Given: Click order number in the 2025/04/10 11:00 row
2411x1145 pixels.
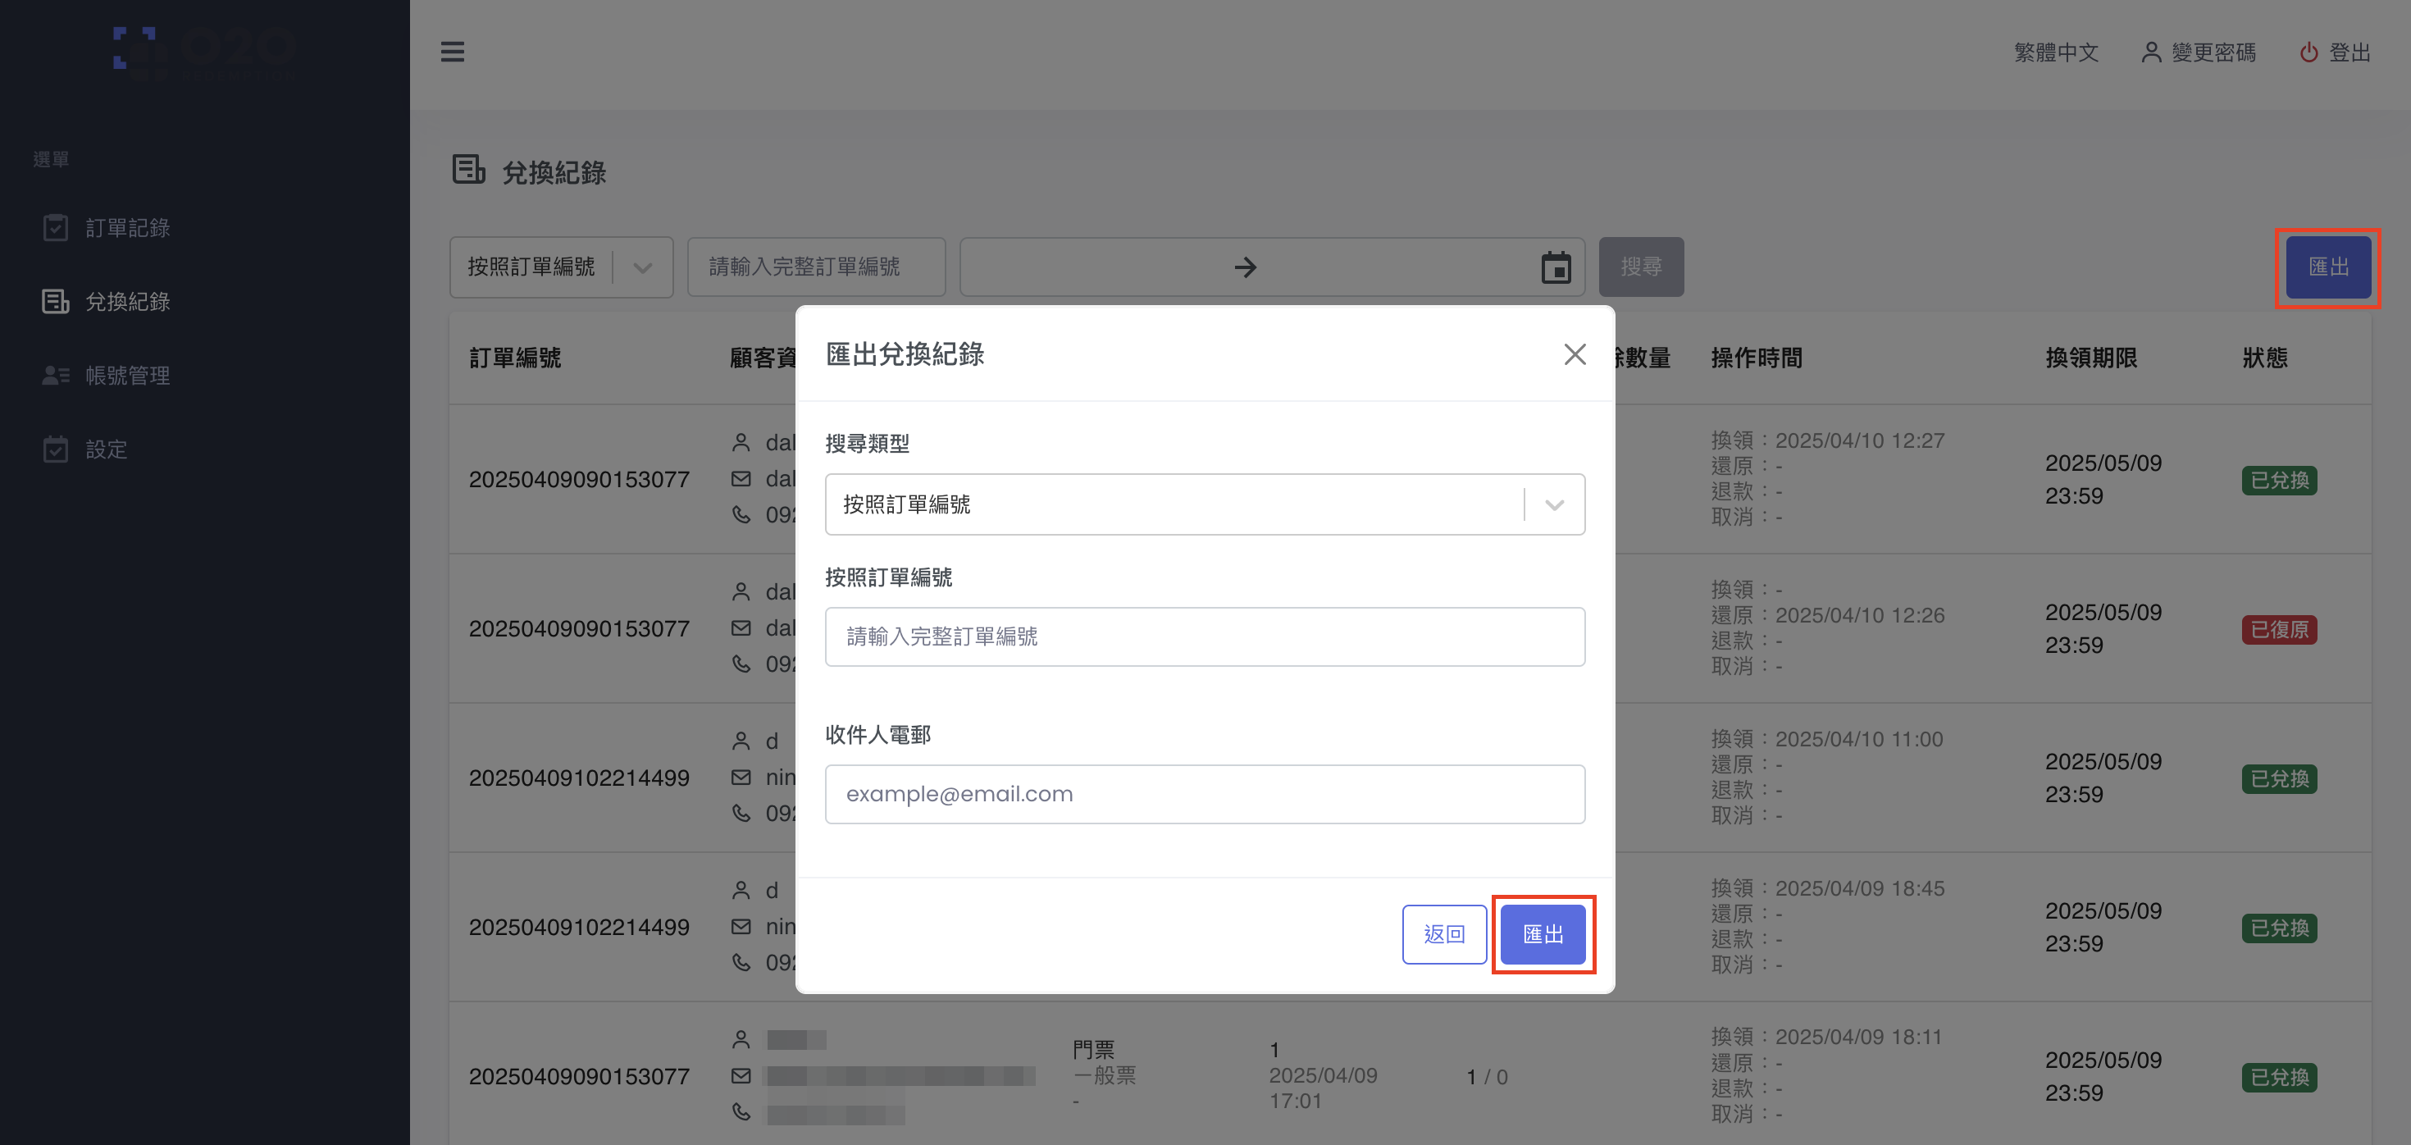Looking at the screenshot, I should 578,778.
